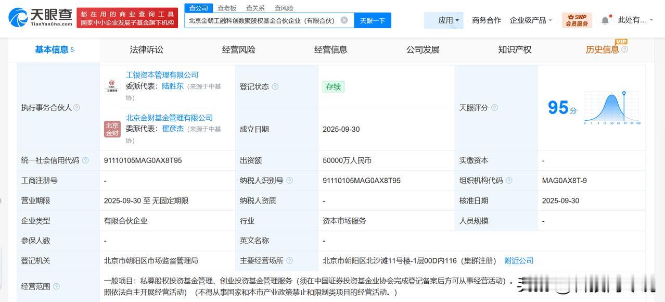
Task: Select the 公司发展 tab
Action: [x=423, y=50]
